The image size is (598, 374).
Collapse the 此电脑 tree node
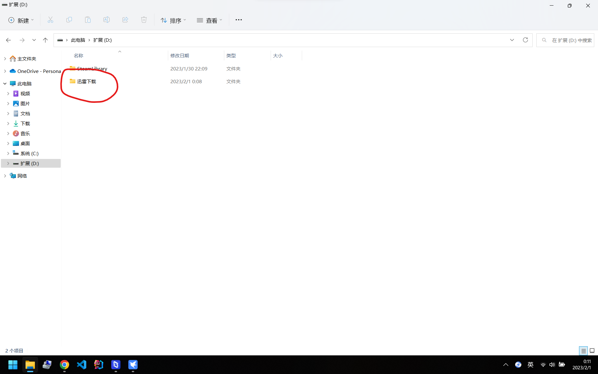coord(5,84)
